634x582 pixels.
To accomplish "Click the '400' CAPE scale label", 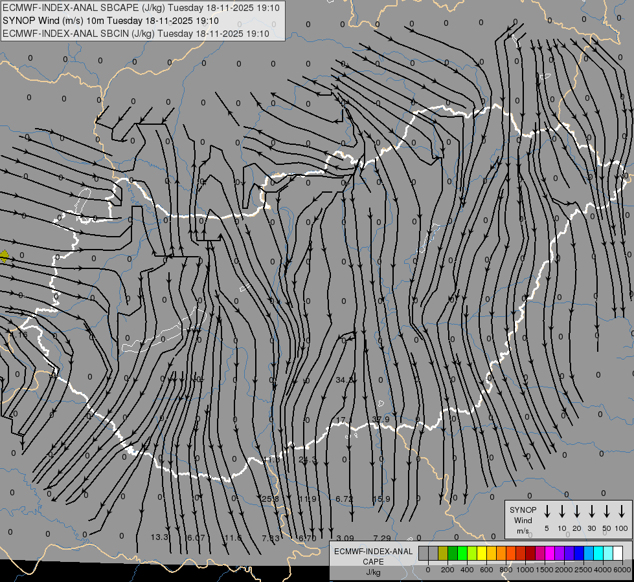I will click(467, 570).
